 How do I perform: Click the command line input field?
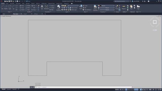[83, 87]
